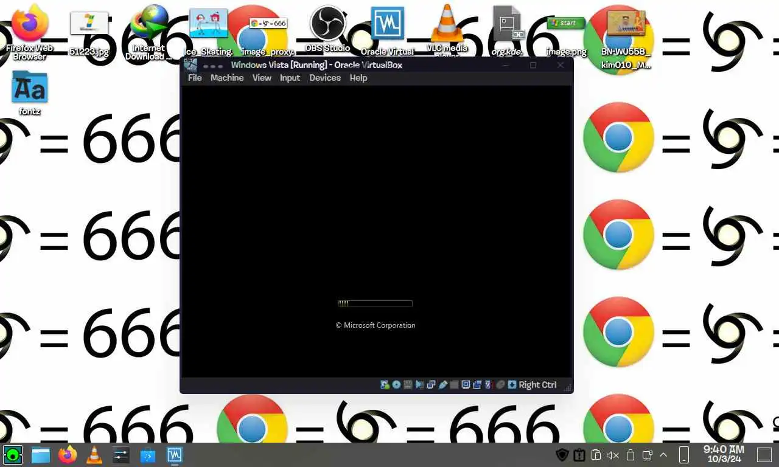
Task: Launch Firefox from the taskbar
Action: click(68, 455)
